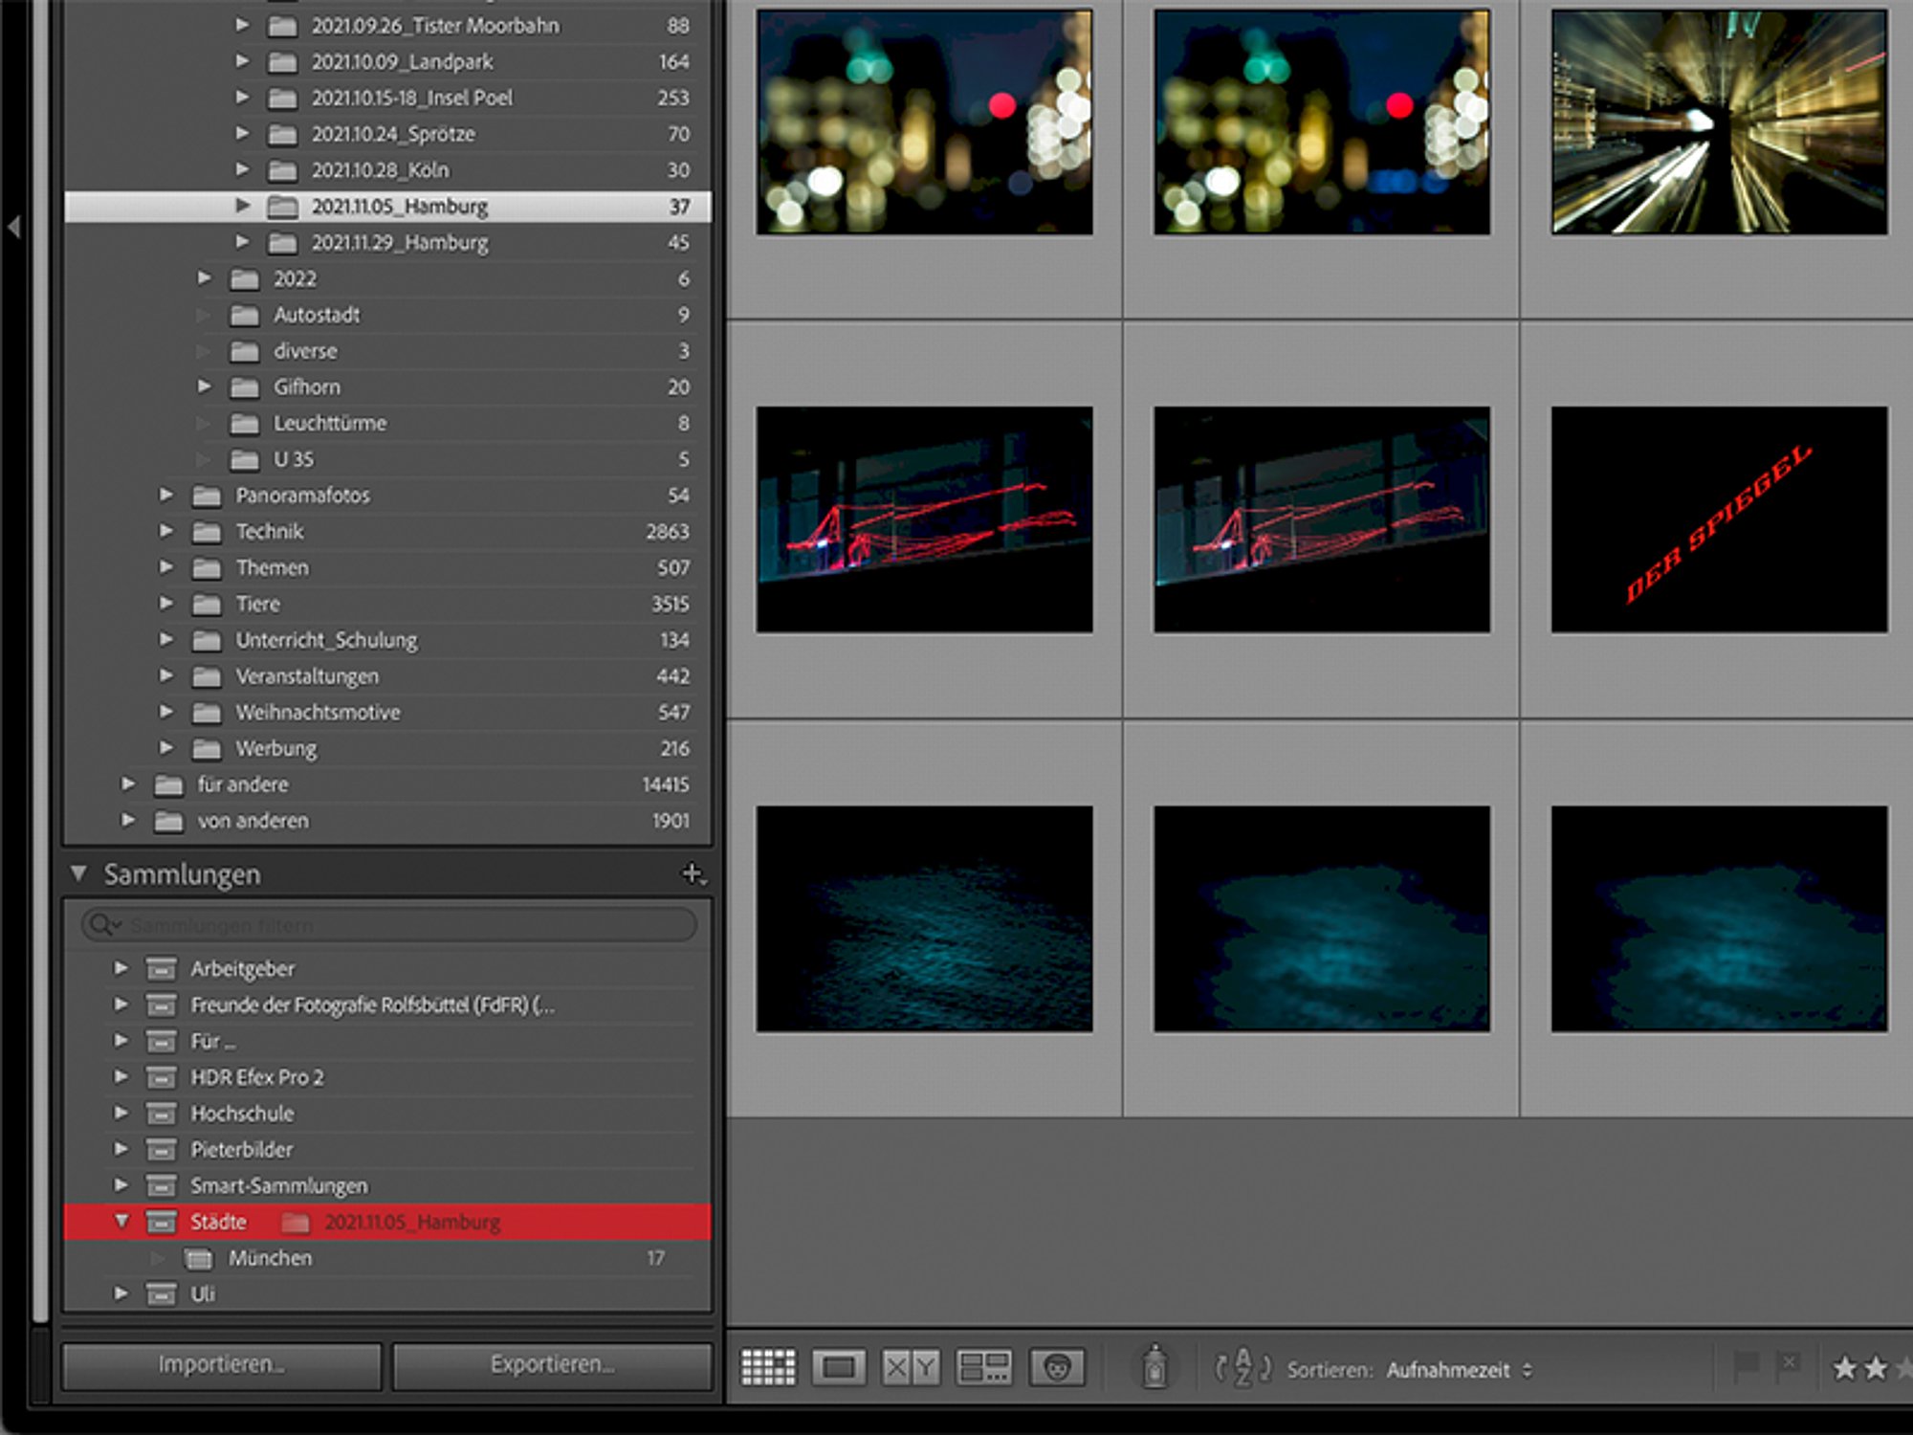Select the 2021.10.24_Sprötze folder
1913x1435 pixels.
[x=387, y=134]
